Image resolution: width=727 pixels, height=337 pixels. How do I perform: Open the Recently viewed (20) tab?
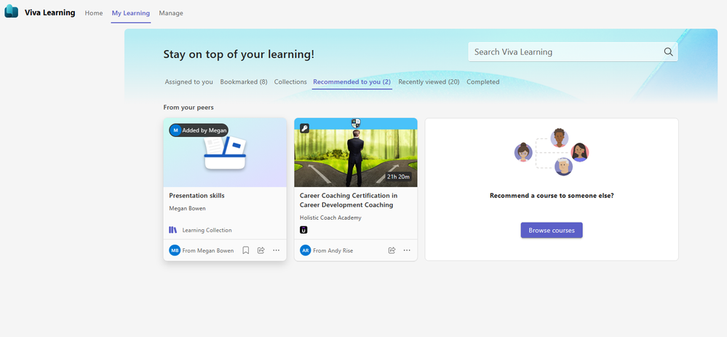click(x=429, y=82)
